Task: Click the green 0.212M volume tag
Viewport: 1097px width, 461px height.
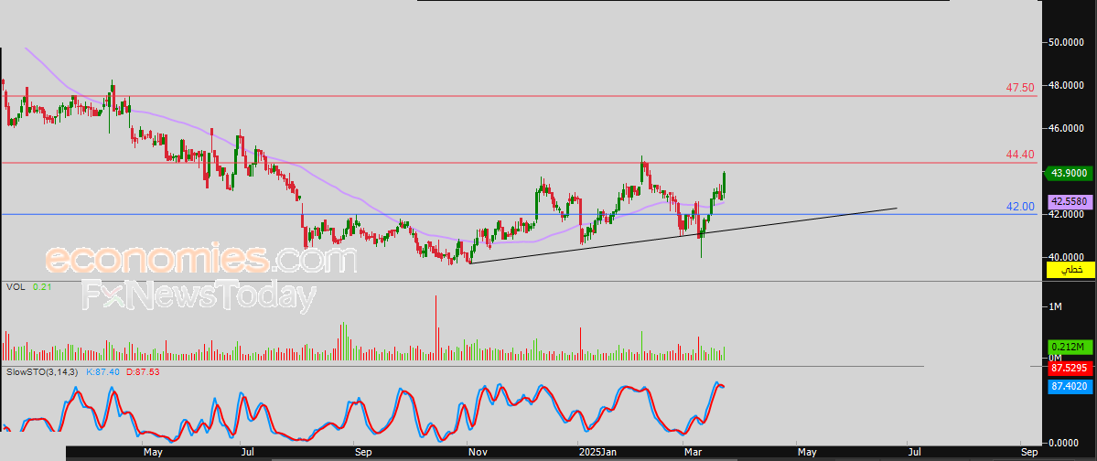Action: (x=1069, y=347)
